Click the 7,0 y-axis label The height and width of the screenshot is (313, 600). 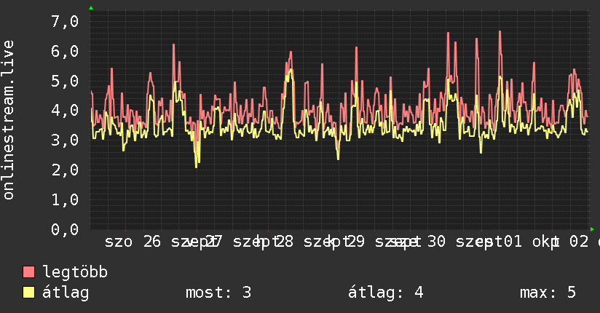[x=65, y=21]
